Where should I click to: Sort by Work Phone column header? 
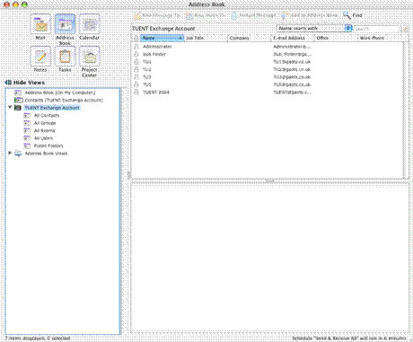click(380, 38)
